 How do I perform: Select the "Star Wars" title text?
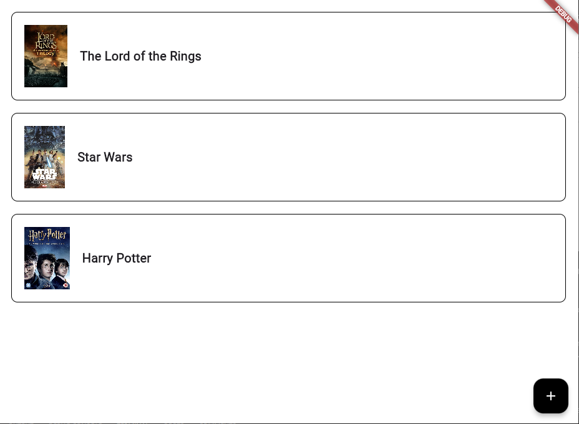[x=105, y=157]
